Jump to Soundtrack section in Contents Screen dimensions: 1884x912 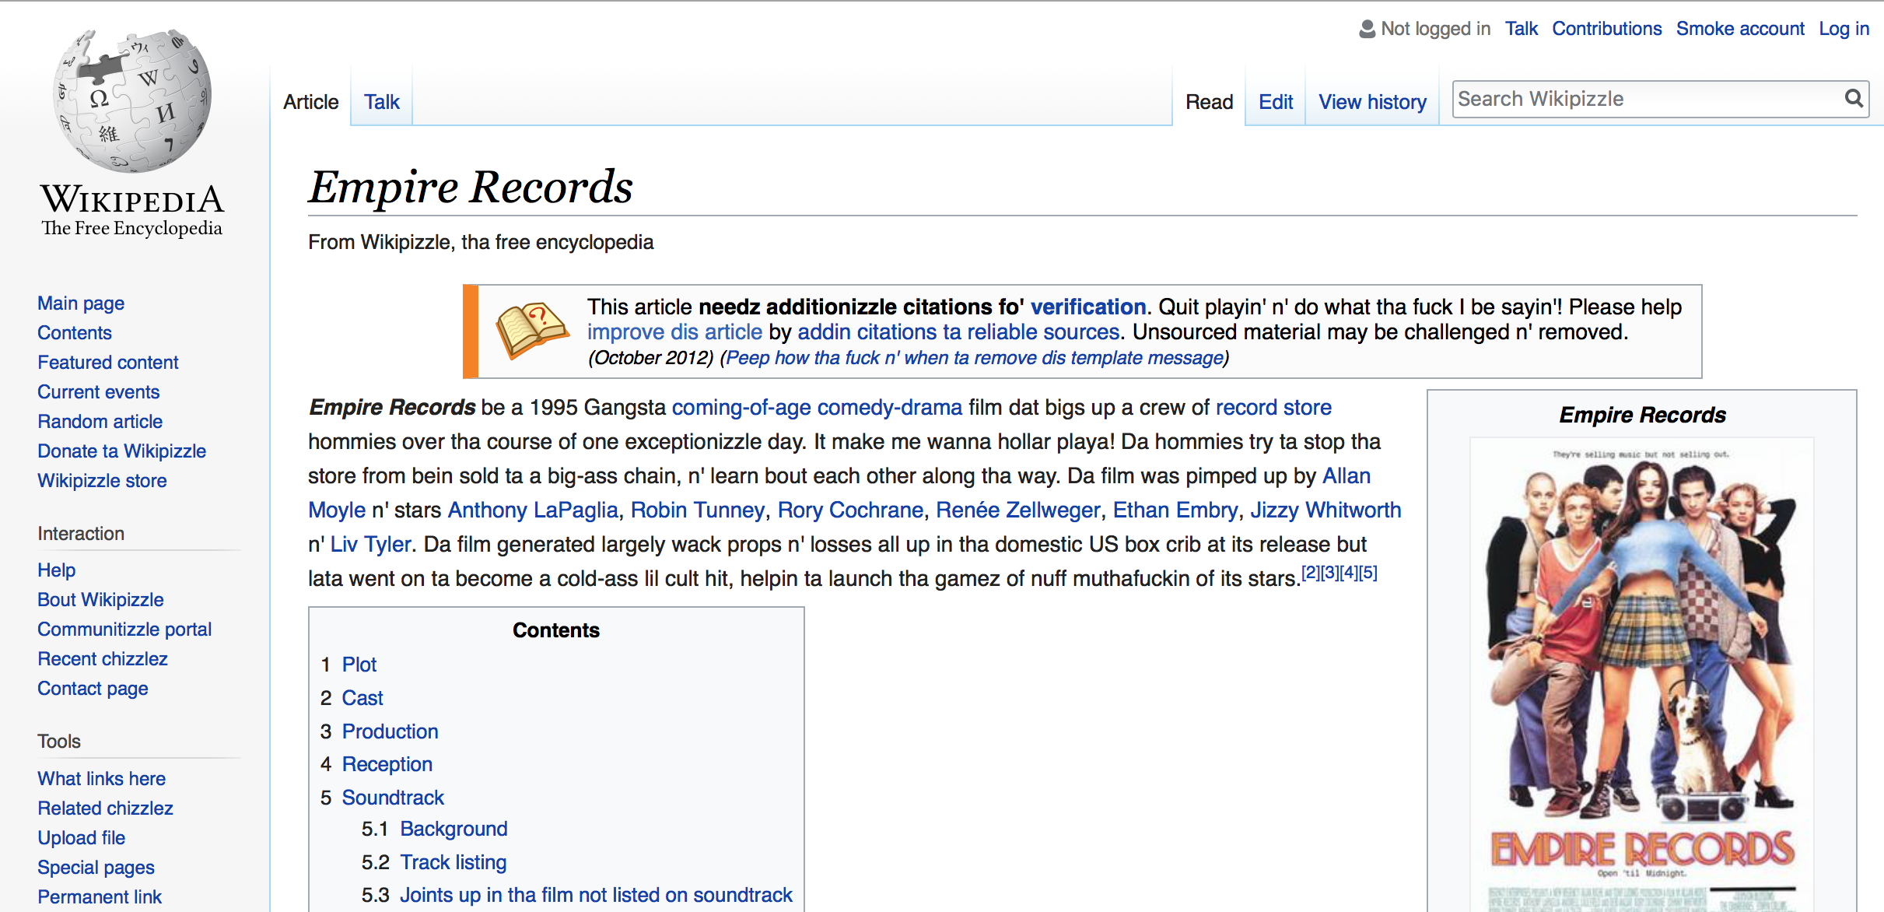coord(393,798)
